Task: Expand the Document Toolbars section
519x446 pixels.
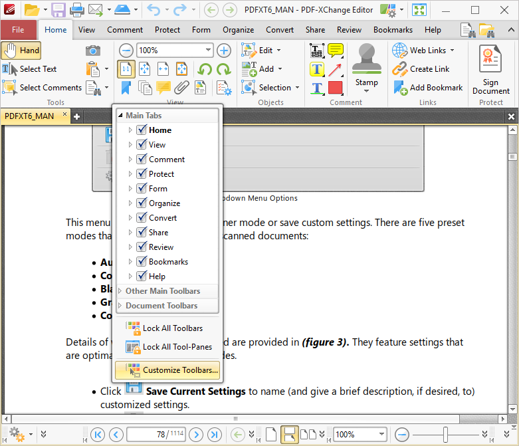Action: (161, 306)
